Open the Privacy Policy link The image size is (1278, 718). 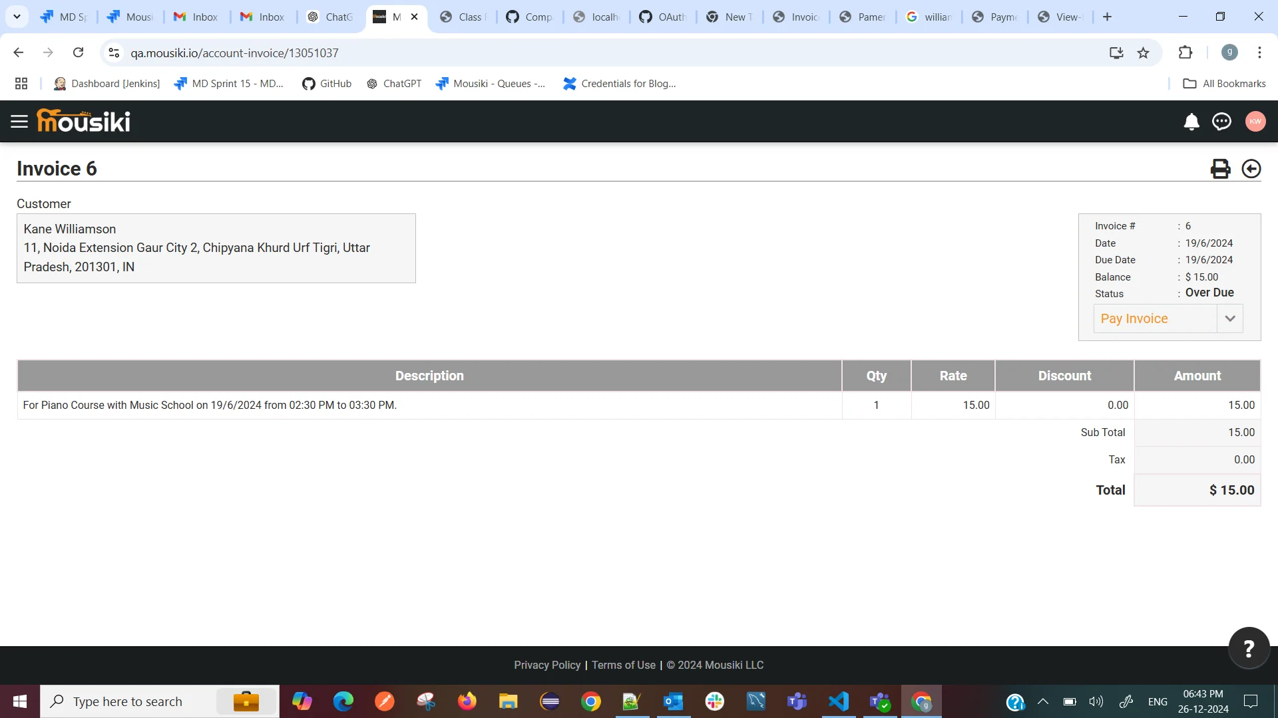pos(546,665)
